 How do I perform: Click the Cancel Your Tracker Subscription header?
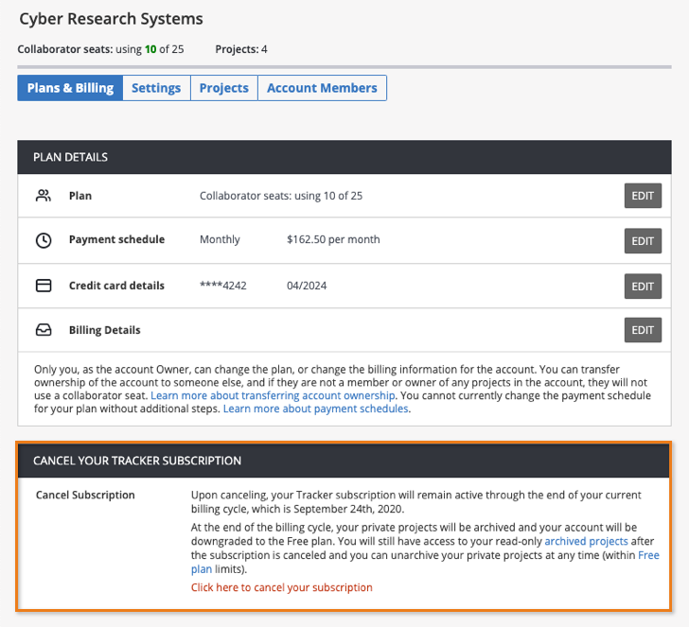(137, 461)
